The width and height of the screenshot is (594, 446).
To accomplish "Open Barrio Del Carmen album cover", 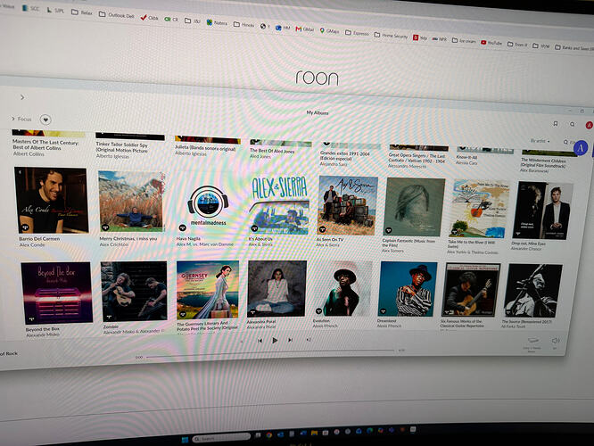I will (x=51, y=200).
